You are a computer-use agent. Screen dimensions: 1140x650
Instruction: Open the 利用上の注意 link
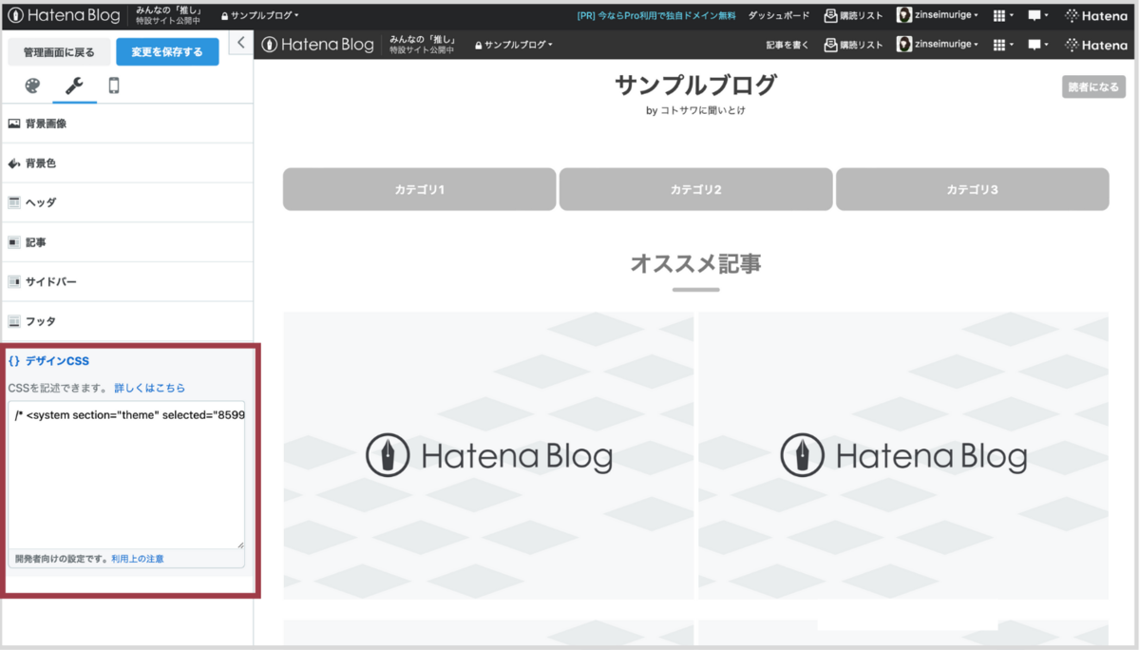138,559
